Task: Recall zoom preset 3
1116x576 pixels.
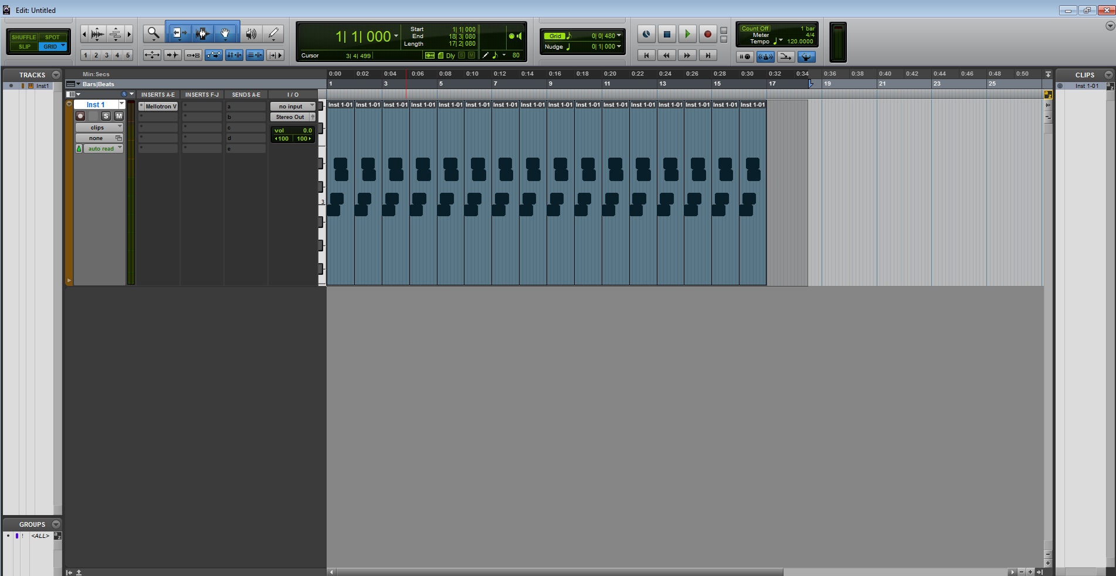Action: coord(107,55)
